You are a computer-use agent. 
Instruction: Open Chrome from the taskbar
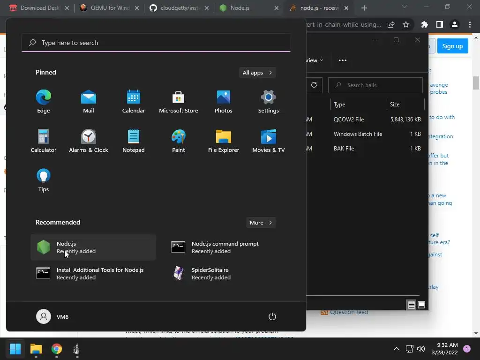pyautogui.click(x=57, y=349)
